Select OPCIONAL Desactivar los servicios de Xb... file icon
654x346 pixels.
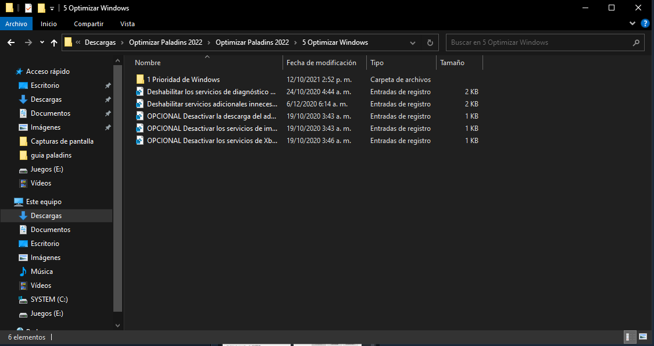pos(140,141)
